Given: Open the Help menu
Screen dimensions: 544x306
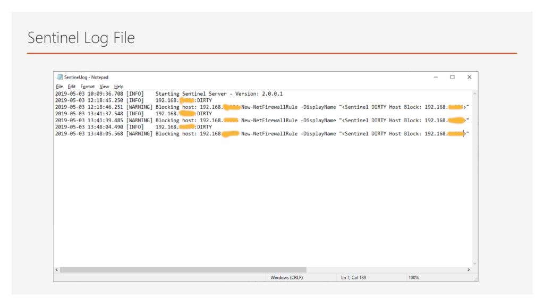Looking at the screenshot, I should [119, 87].
